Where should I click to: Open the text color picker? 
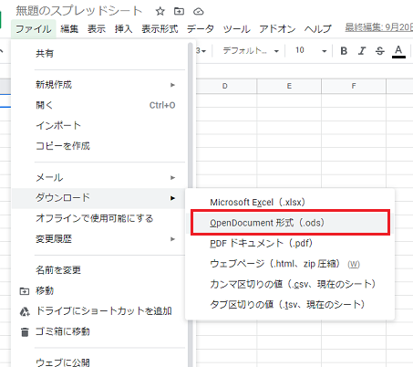tap(398, 51)
